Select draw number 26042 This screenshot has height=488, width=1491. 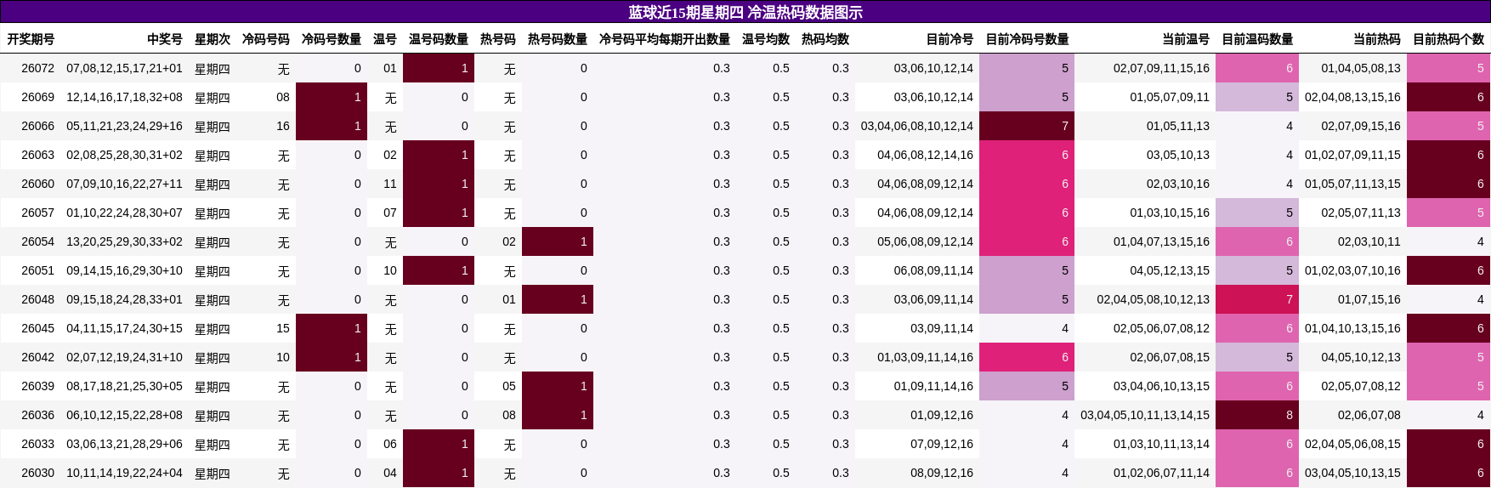point(37,357)
